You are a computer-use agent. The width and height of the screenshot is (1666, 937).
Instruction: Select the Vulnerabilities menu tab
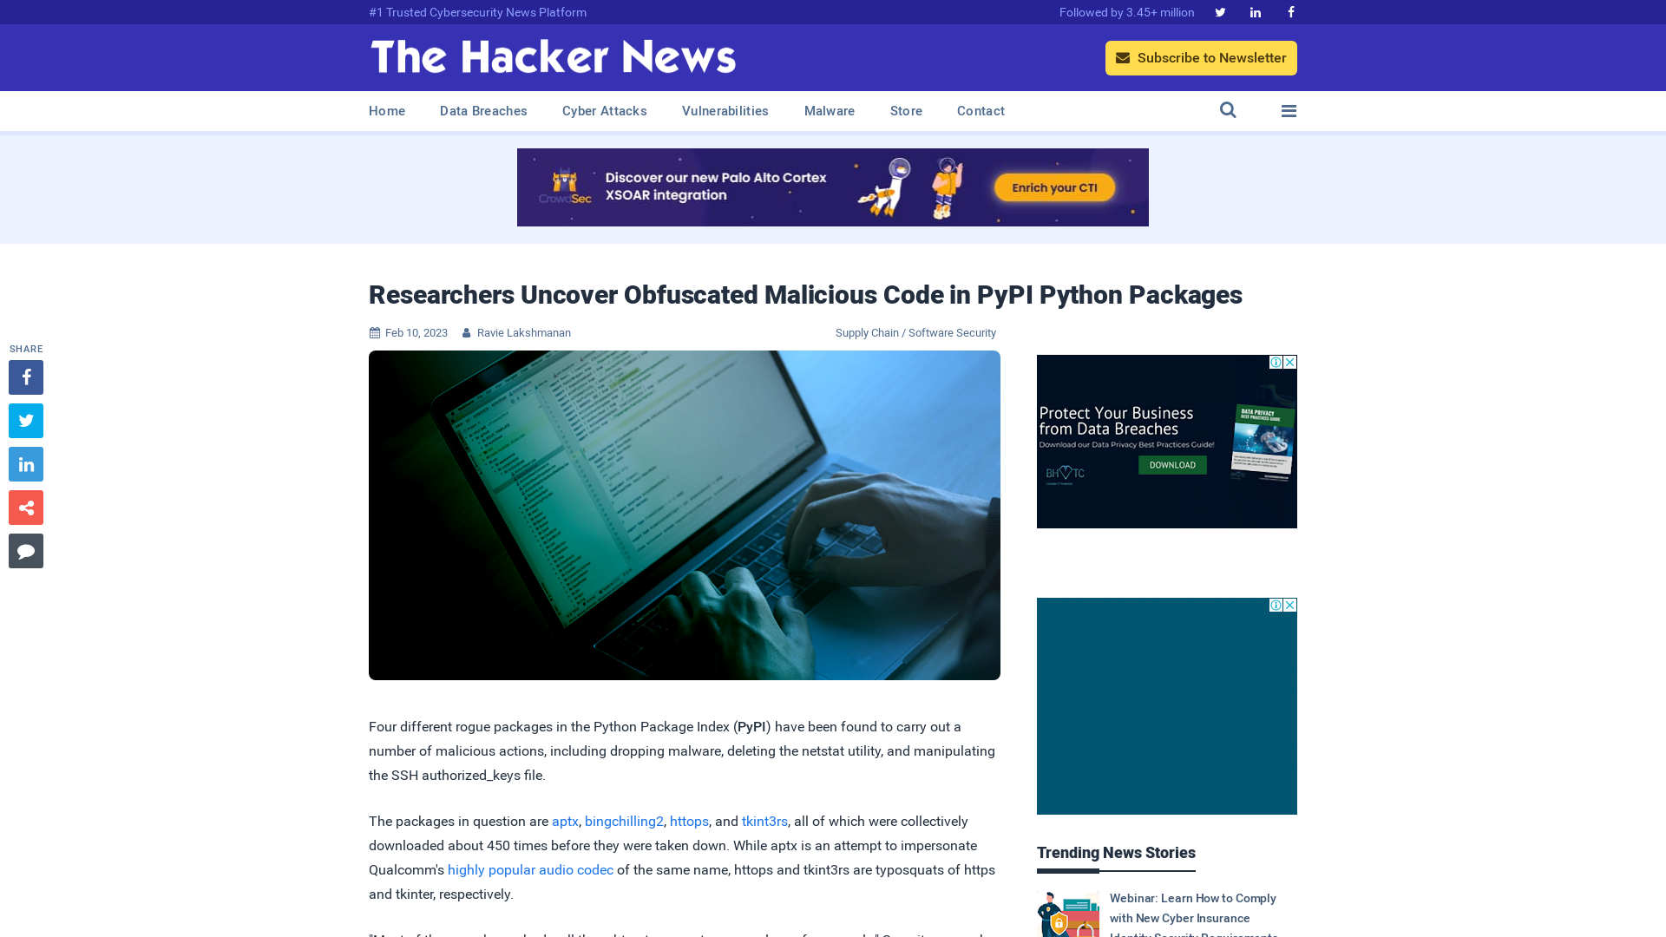[725, 110]
